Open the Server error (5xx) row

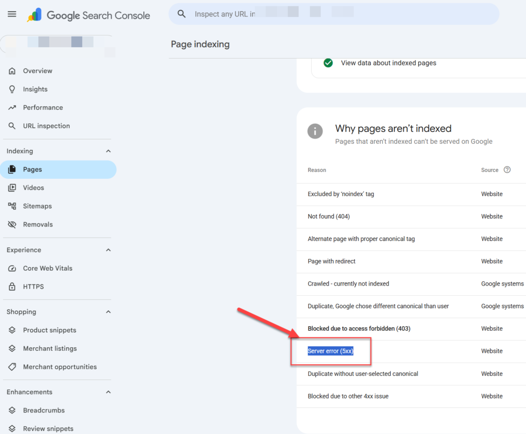411,351
